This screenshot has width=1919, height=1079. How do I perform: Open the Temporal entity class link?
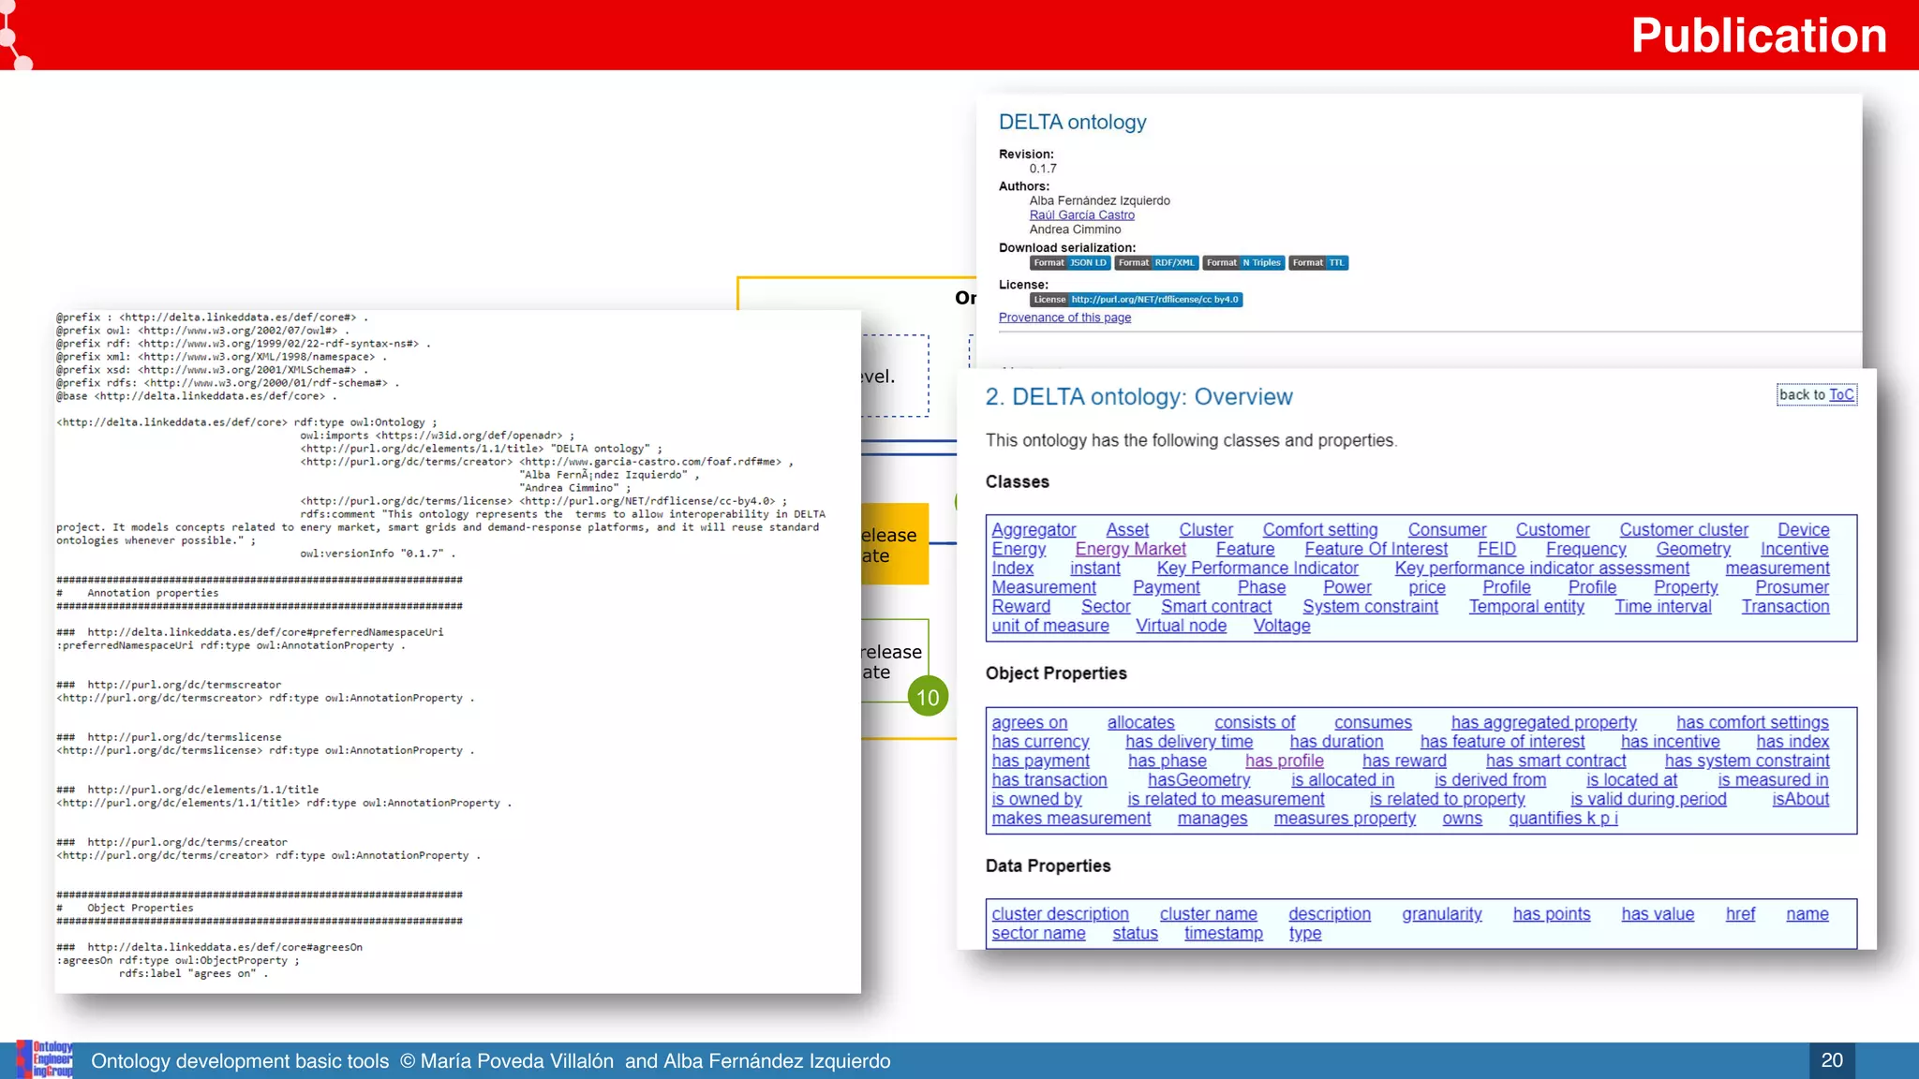coord(1526,607)
